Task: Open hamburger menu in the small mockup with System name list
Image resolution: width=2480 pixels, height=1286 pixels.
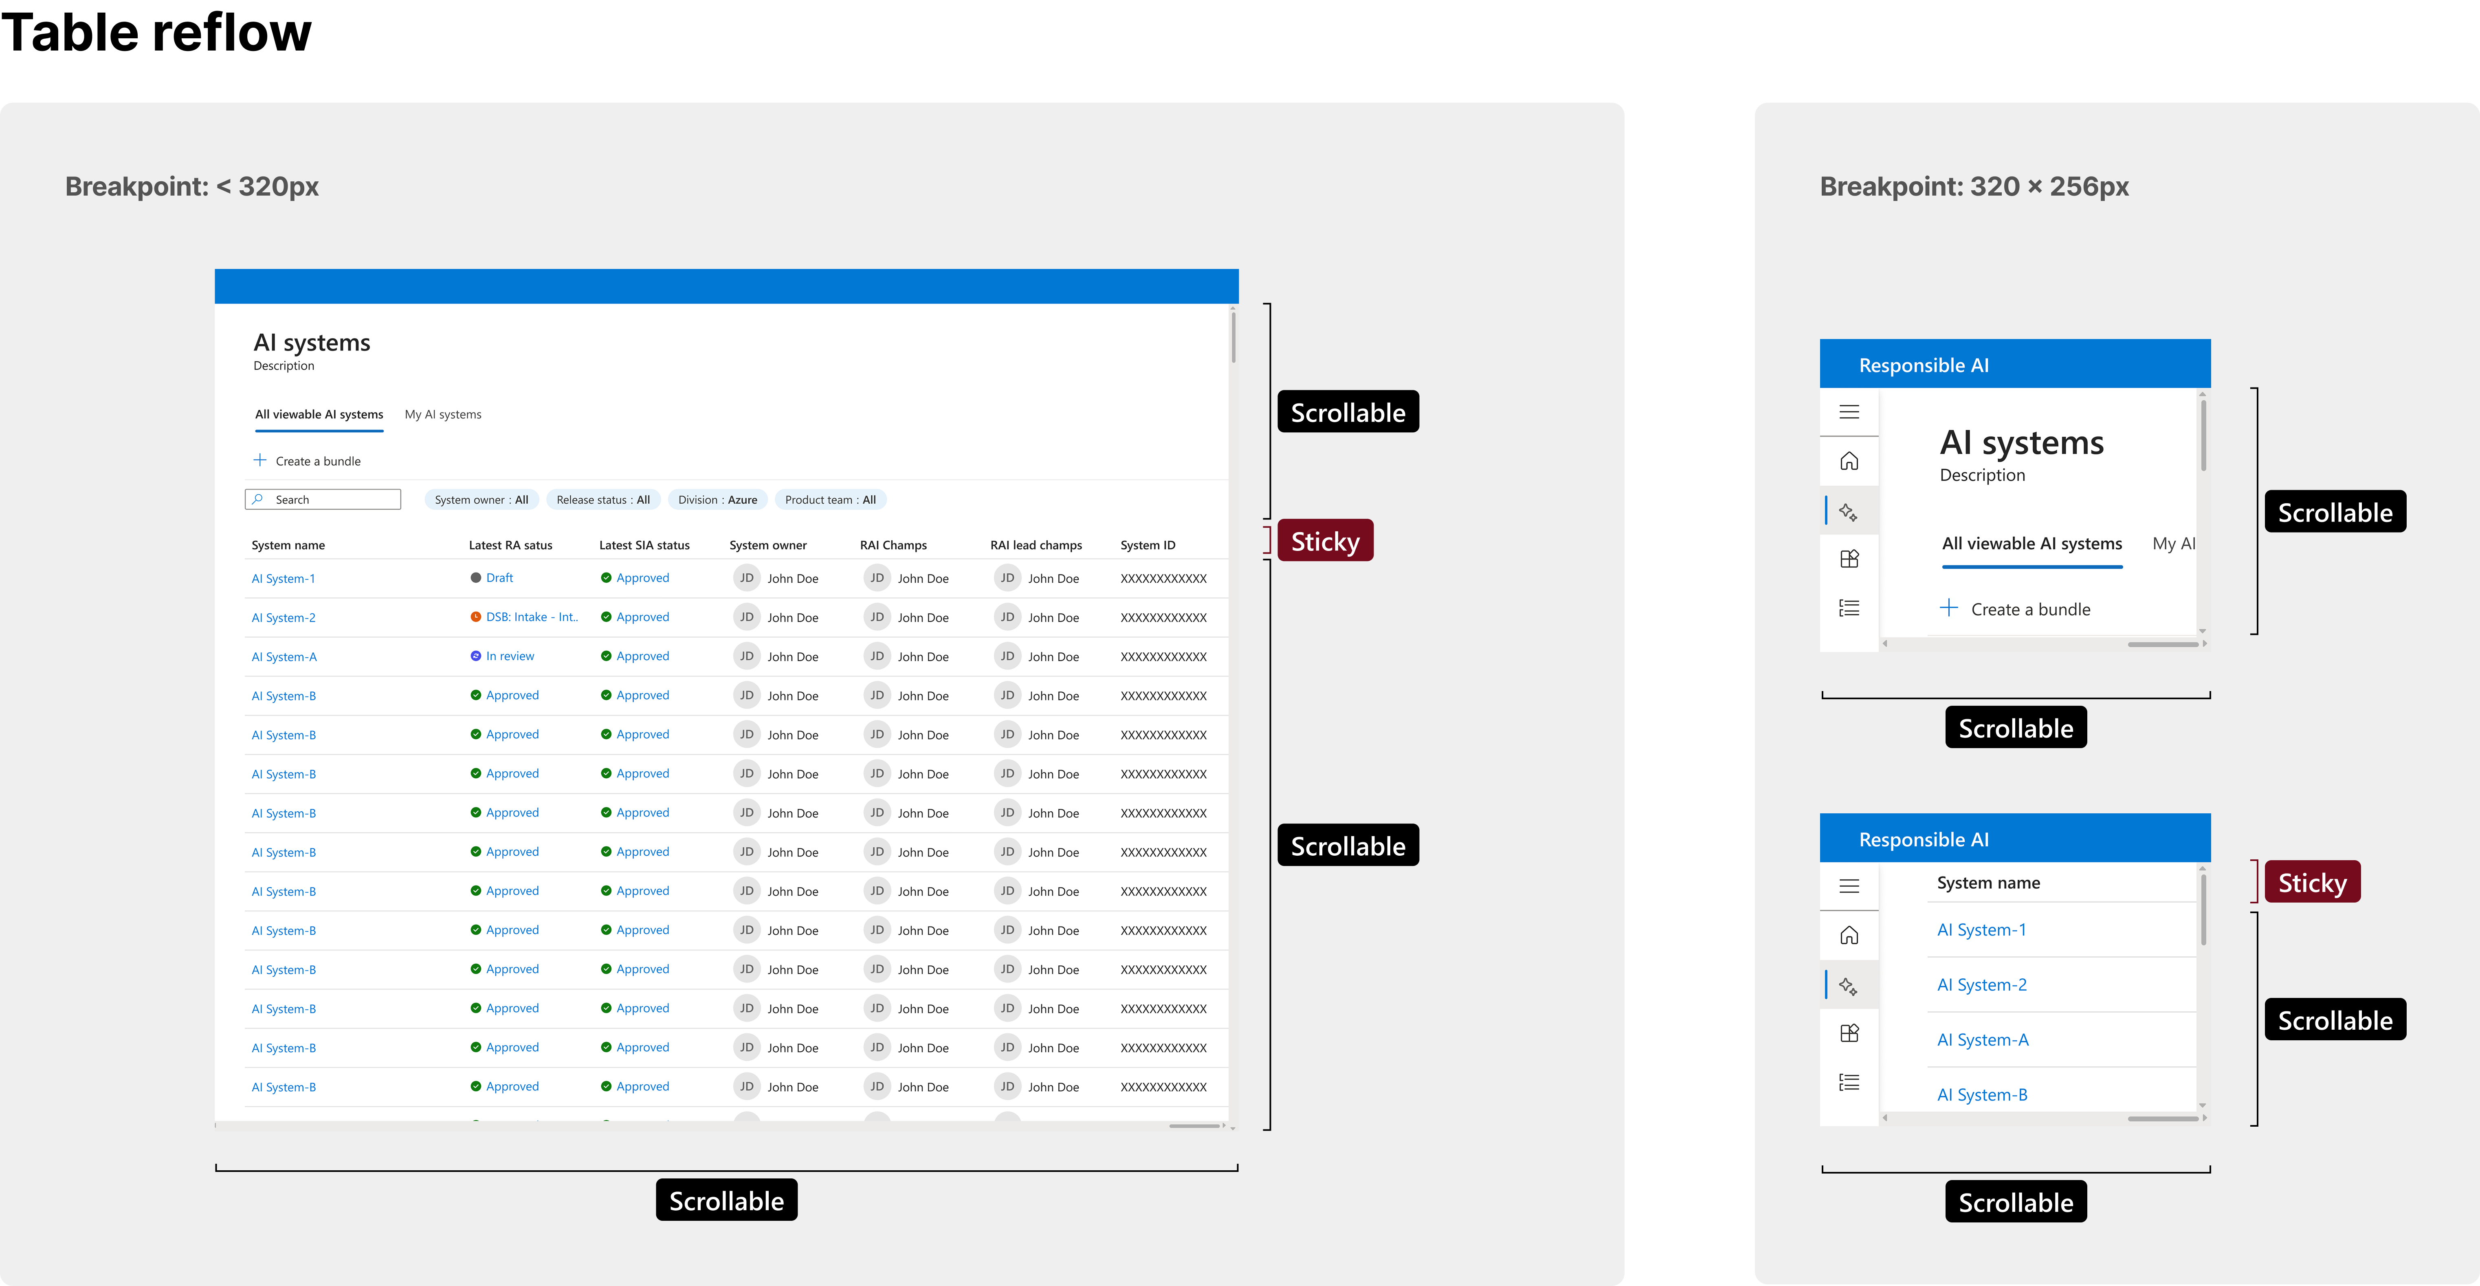Action: 1849,886
